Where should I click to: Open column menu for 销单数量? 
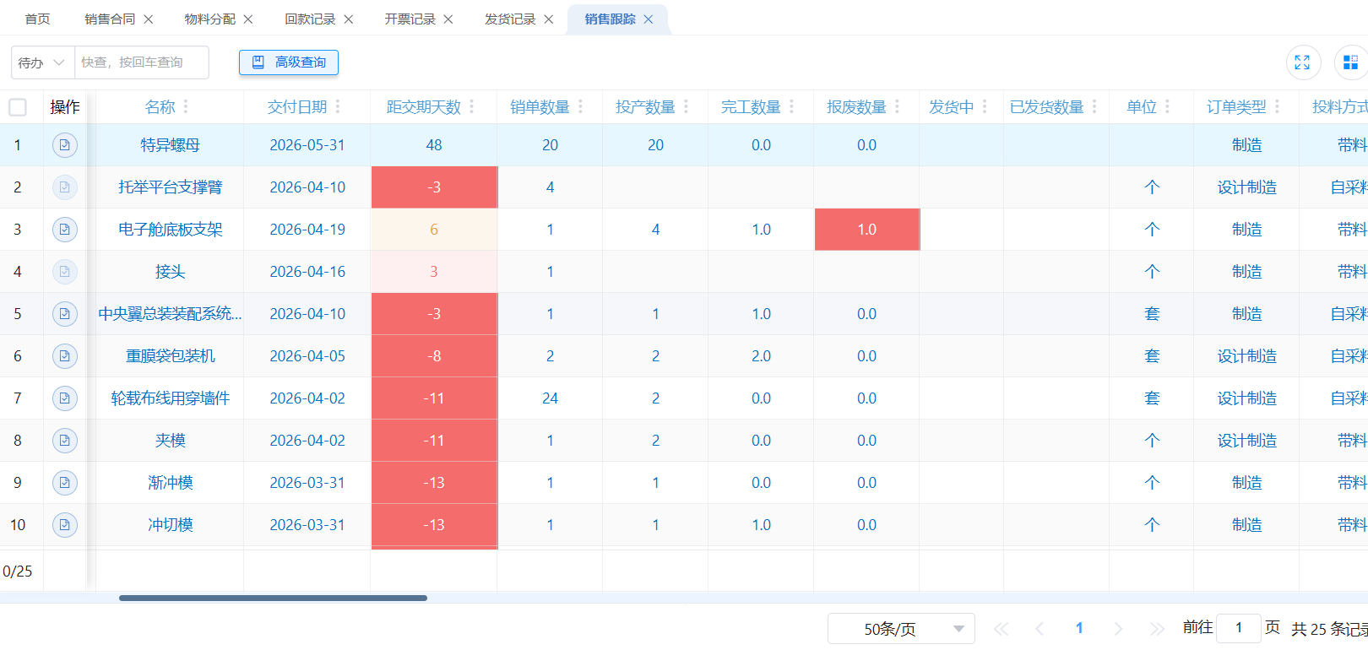[581, 106]
